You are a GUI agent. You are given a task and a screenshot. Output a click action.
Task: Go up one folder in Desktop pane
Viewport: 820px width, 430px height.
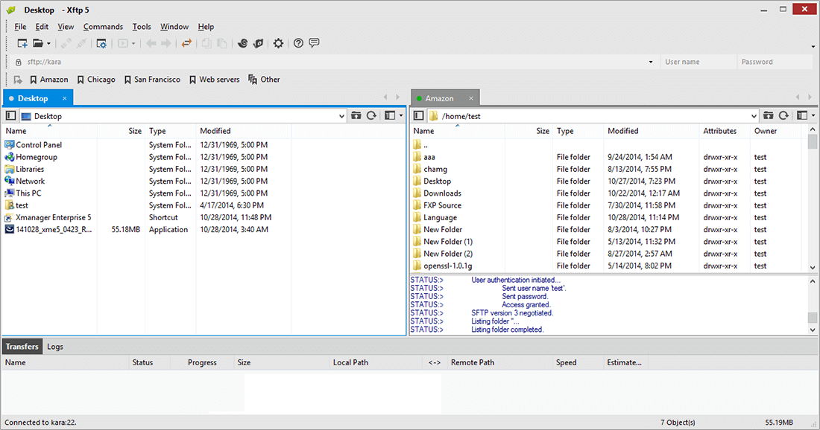pos(356,116)
